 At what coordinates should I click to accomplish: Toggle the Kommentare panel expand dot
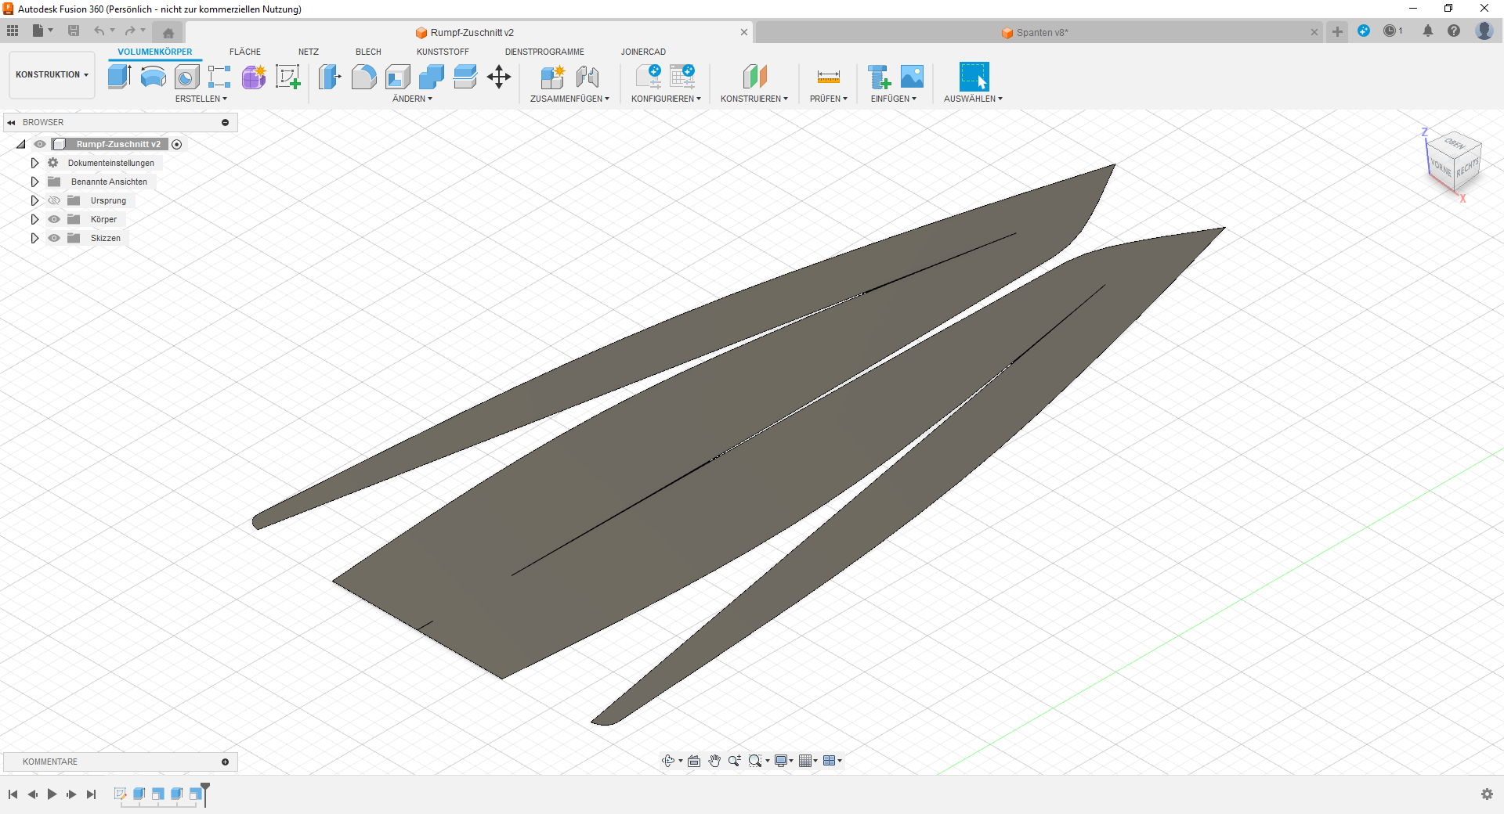click(x=226, y=762)
